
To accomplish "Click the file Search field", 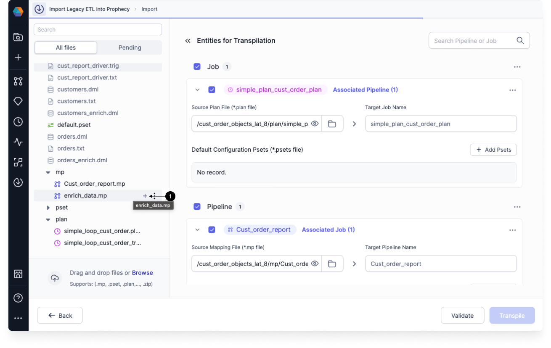I will 98,29.
